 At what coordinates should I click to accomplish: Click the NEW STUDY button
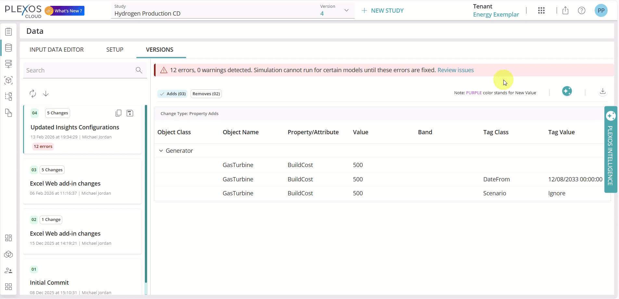coord(383,10)
